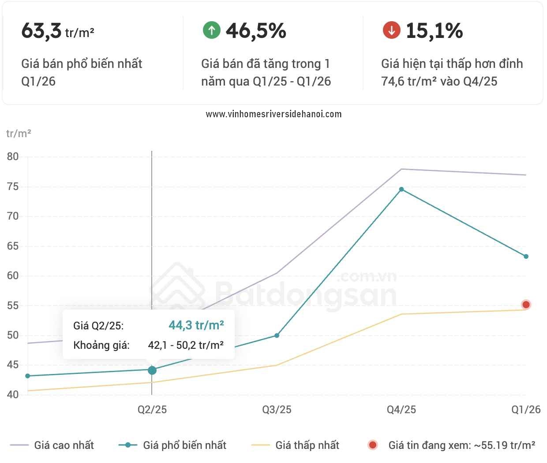Click the red current listing price dot
This screenshot has width=547, height=463.
[526, 305]
